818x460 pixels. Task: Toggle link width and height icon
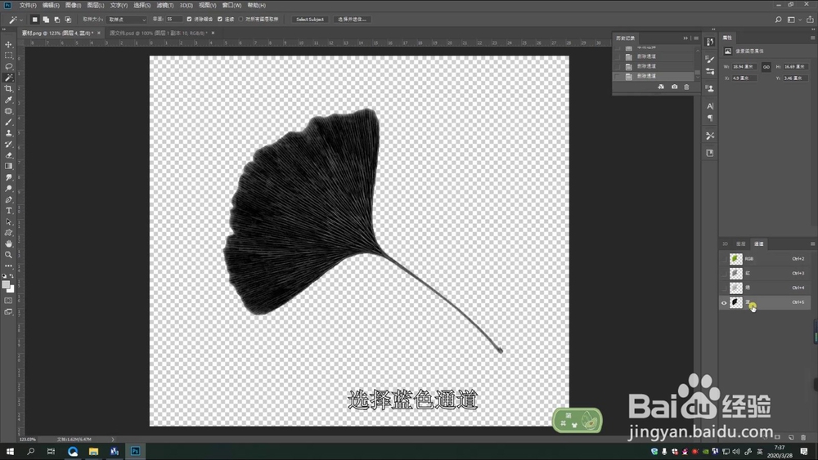(766, 67)
